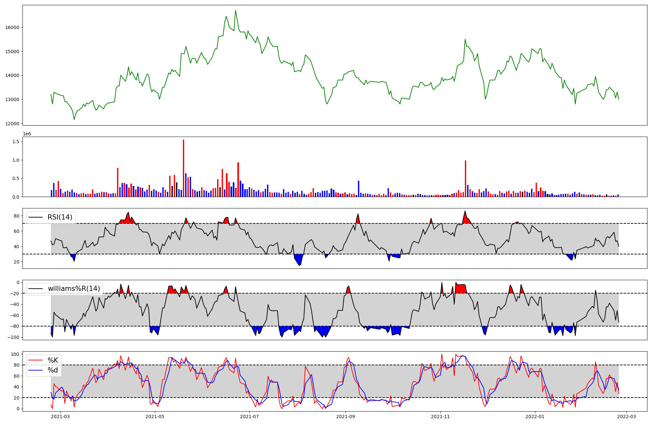Click the 2021-07 x-axis date label
The height and width of the screenshot is (424, 652).
click(x=249, y=416)
